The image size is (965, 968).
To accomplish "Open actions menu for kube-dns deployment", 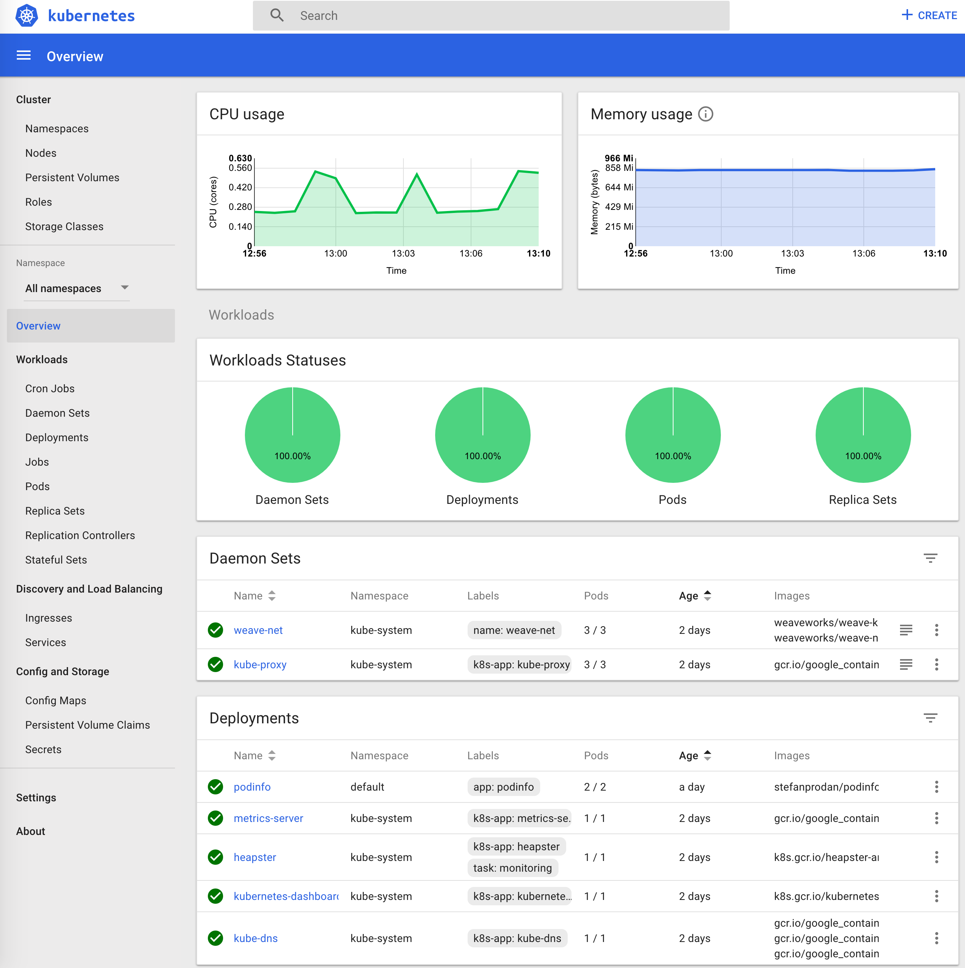I will pos(936,938).
